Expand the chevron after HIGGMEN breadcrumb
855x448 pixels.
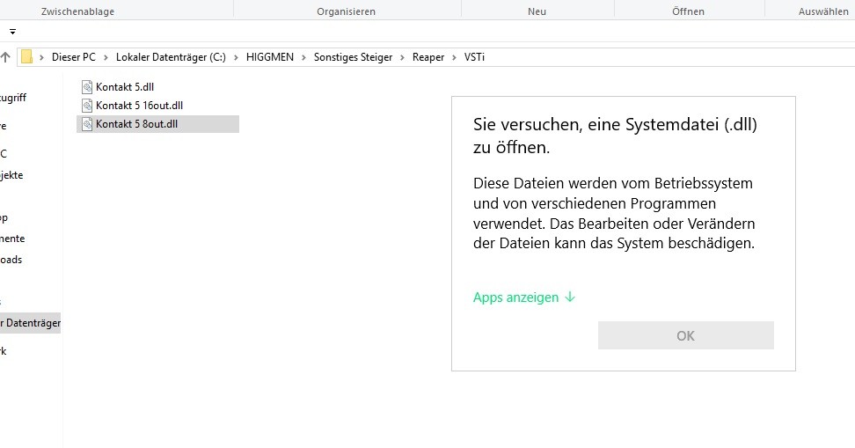[304, 57]
